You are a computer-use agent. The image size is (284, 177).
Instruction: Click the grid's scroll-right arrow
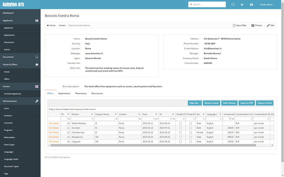tap(272, 145)
